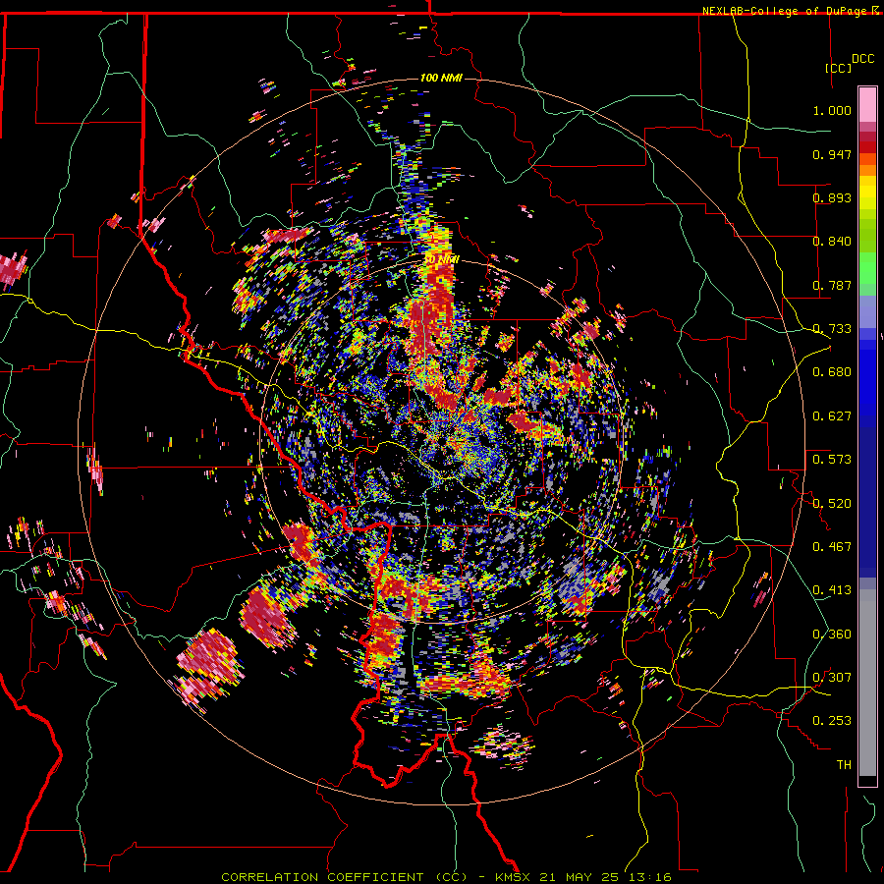Click the TH threshold label on the scale
This screenshot has height=884, width=884.
pos(844,765)
